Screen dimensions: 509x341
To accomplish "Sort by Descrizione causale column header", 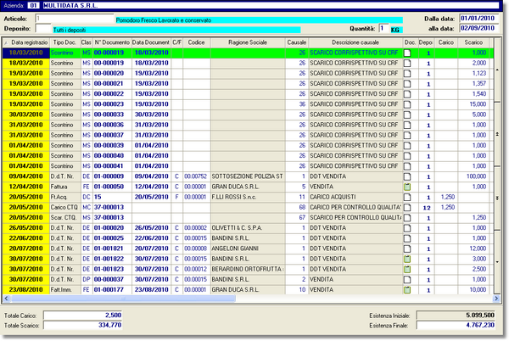I will 355,42.
